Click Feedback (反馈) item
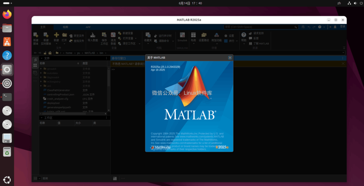 pos(254,38)
